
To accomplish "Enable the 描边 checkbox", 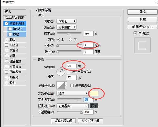I will point(7,40).
